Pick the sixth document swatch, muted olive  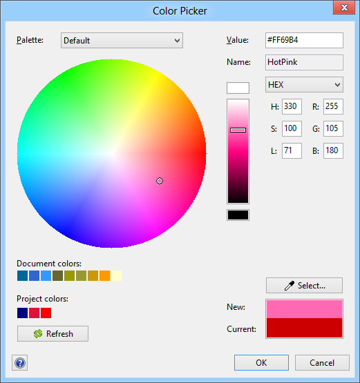[81, 276]
